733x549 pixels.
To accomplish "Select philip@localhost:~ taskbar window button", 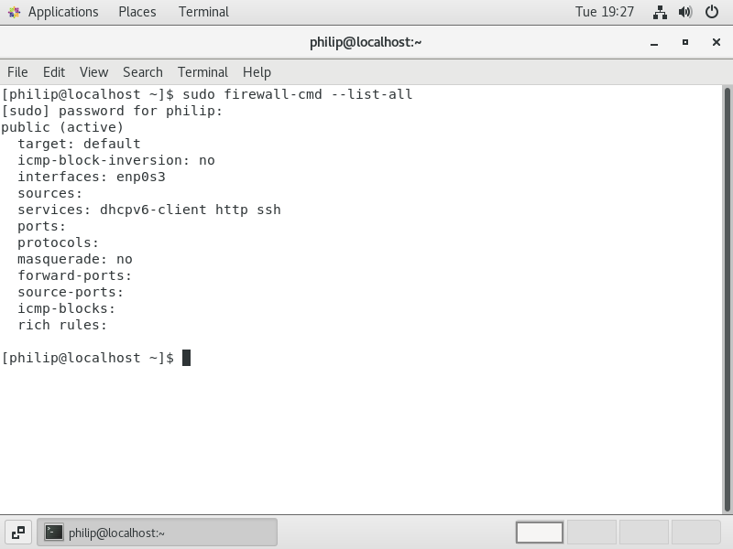I will coord(157,533).
